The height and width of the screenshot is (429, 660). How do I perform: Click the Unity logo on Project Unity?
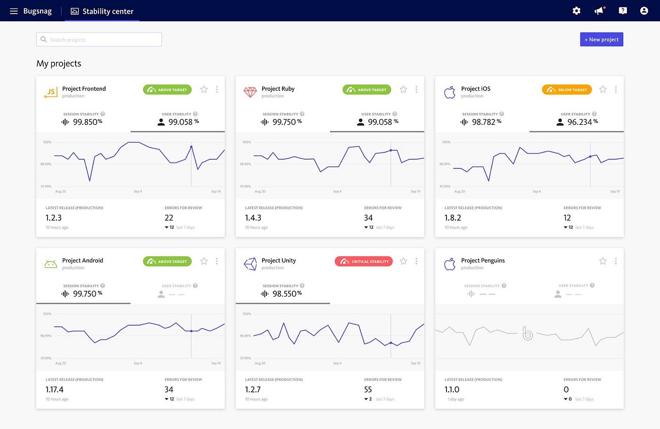[x=250, y=263]
